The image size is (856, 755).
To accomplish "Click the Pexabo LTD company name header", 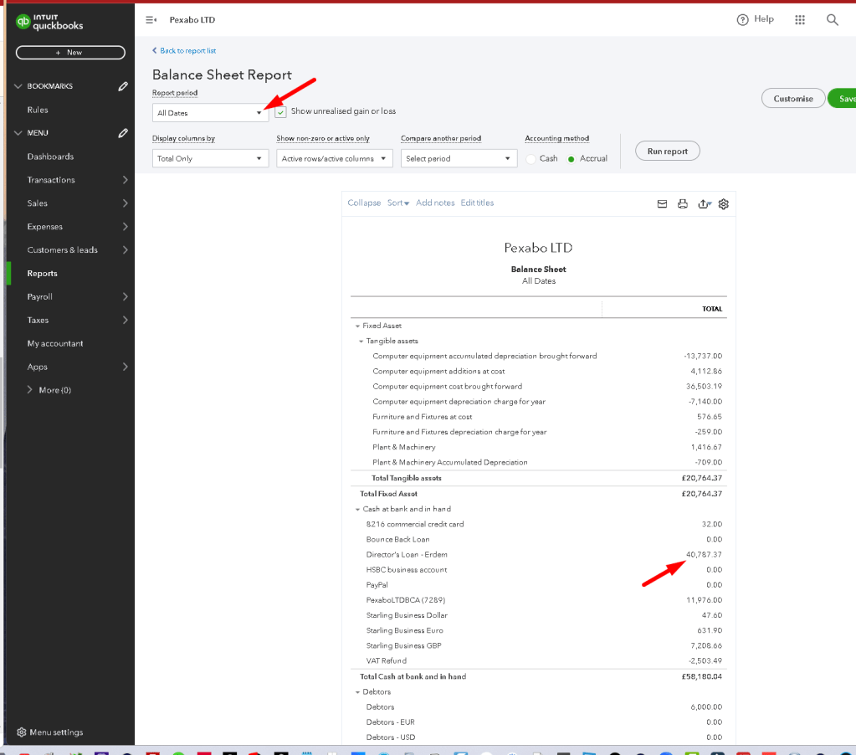I will 538,248.
